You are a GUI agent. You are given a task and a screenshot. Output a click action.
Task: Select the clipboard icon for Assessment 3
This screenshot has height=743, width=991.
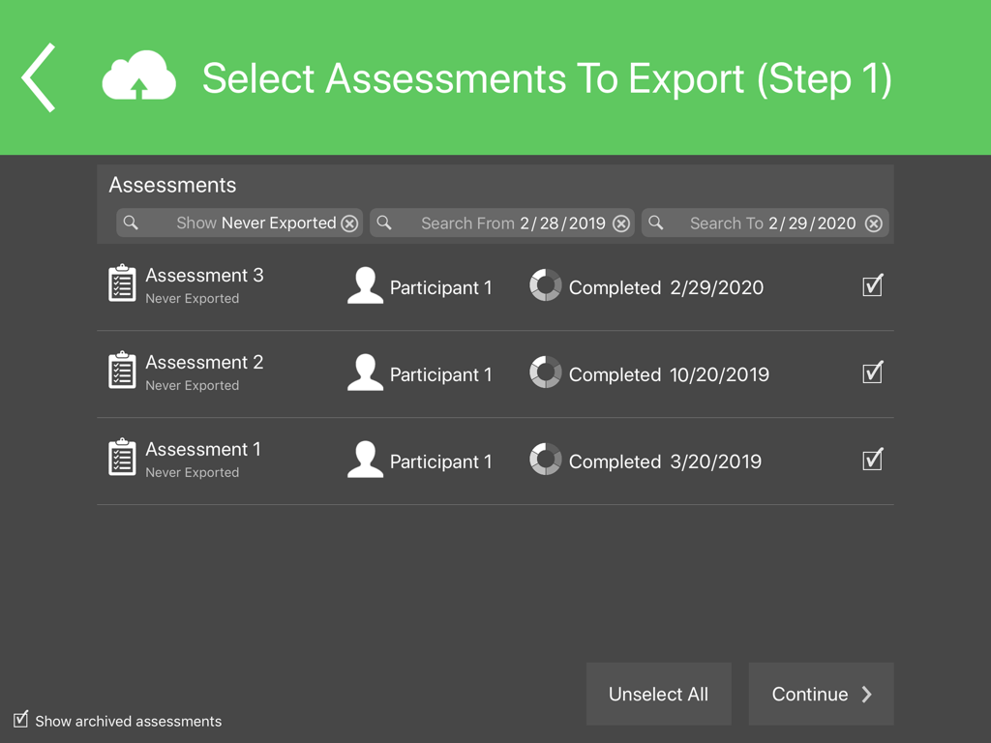point(122,284)
